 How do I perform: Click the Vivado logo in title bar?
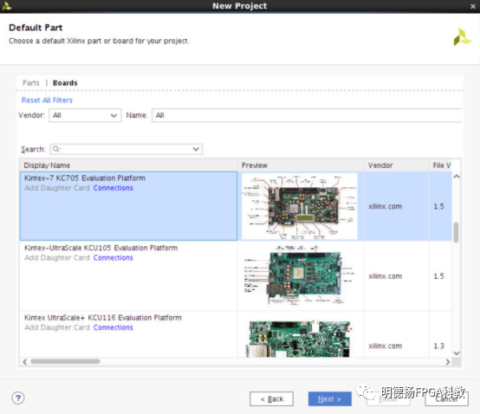pos(6,6)
